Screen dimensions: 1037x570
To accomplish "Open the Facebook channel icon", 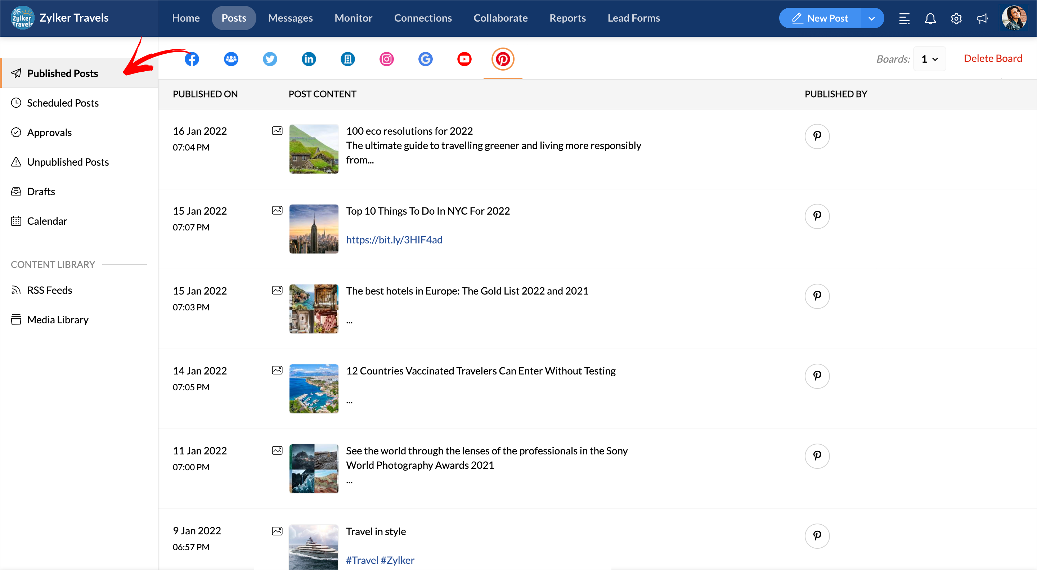I will click(192, 59).
